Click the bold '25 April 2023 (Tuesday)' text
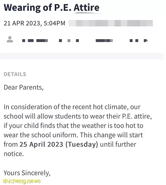The image size is (166, 185). pos(59,144)
